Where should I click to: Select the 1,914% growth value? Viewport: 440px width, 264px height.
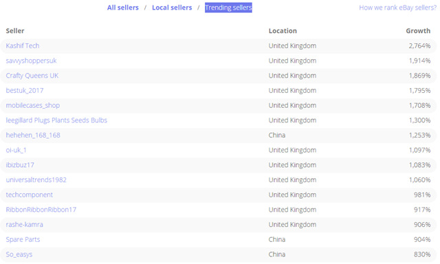419,60
